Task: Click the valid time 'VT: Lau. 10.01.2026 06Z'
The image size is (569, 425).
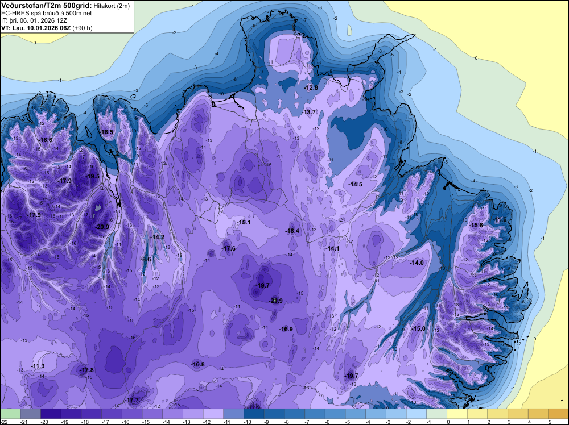Action: [36, 28]
